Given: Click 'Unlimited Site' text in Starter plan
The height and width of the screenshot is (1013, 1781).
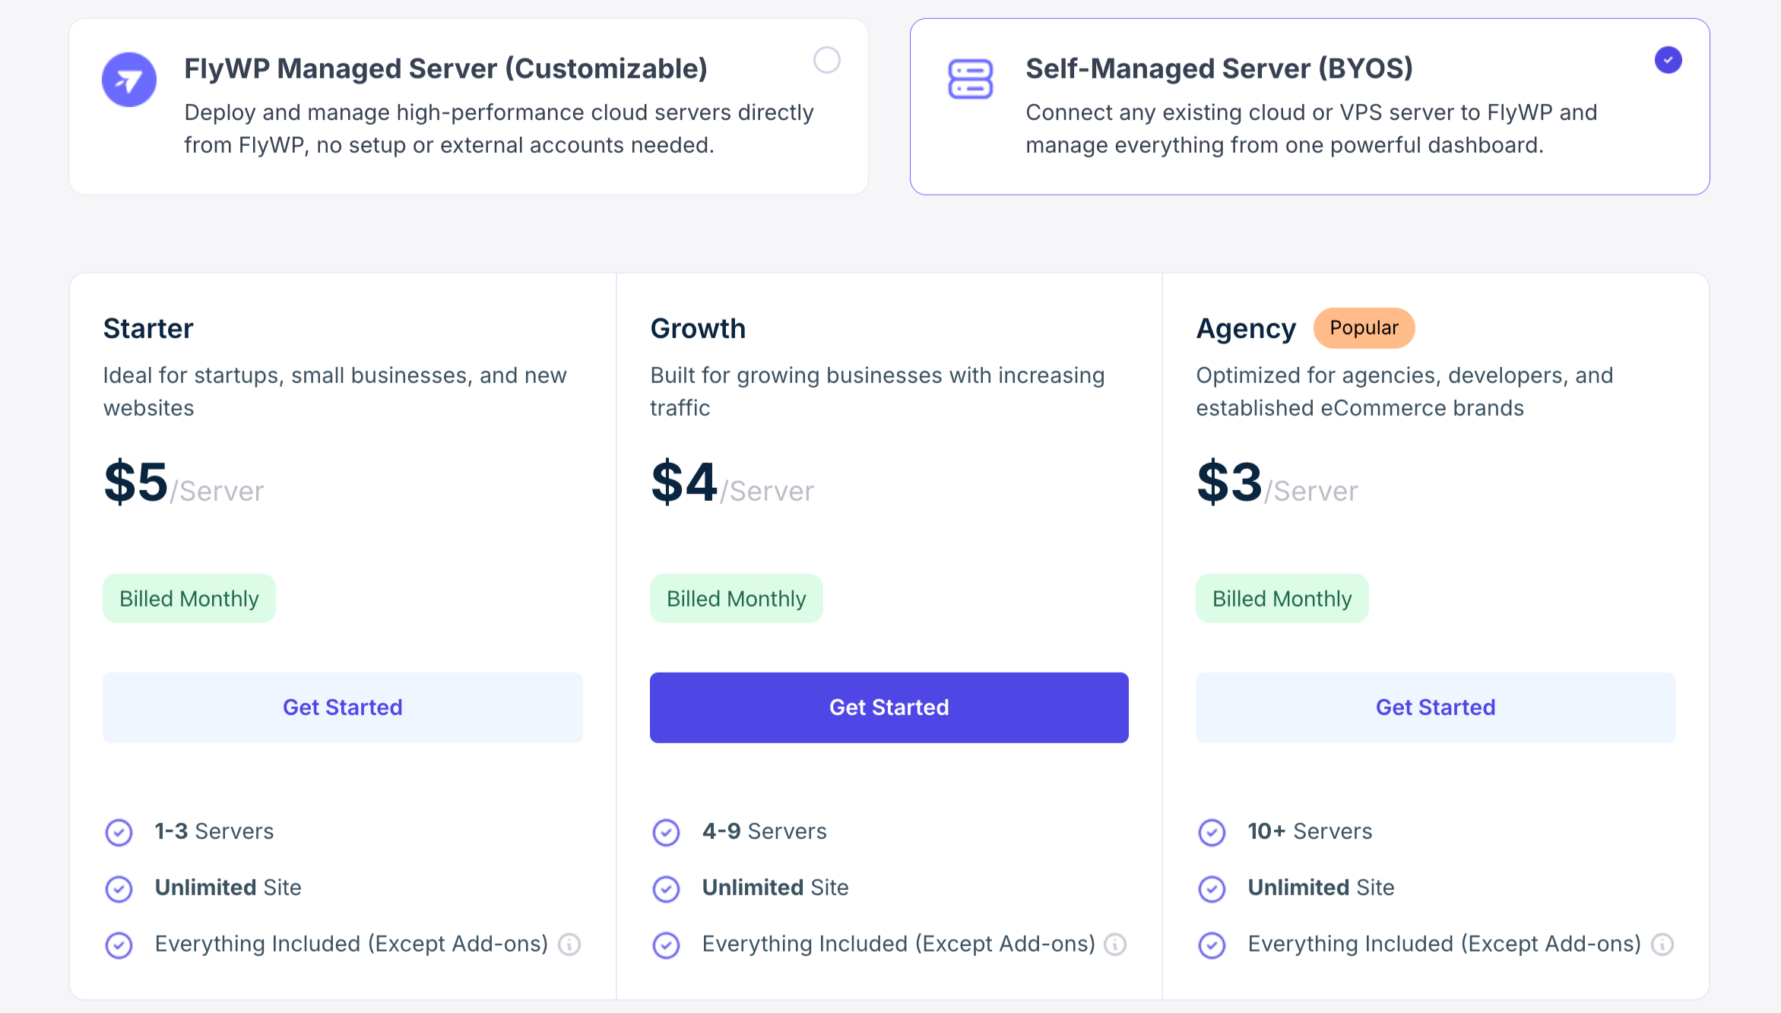Looking at the screenshot, I should pos(228,888).
